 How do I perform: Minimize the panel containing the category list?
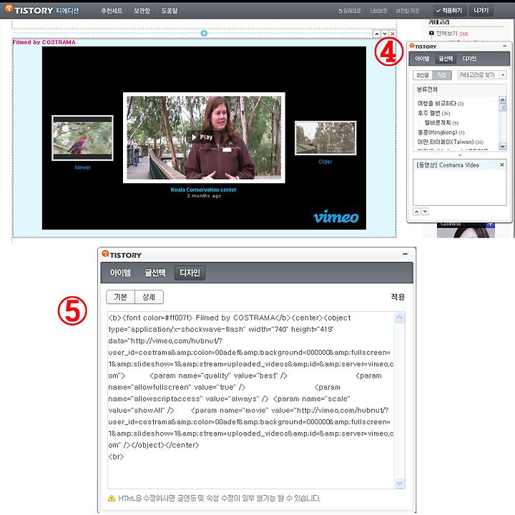point(505,46)
